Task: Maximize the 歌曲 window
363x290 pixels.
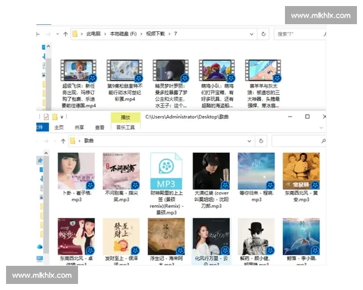Action: point(307,117)
